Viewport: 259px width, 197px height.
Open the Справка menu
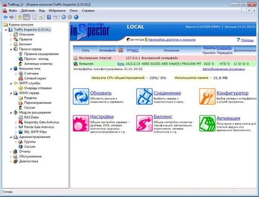[x=88, y=10]
